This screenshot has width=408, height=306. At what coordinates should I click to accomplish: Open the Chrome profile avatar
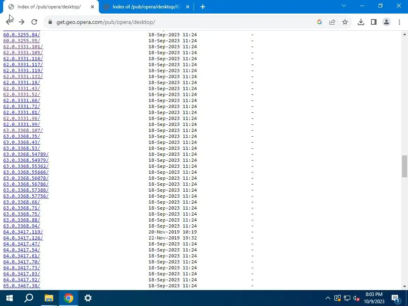tap(386, 22)
